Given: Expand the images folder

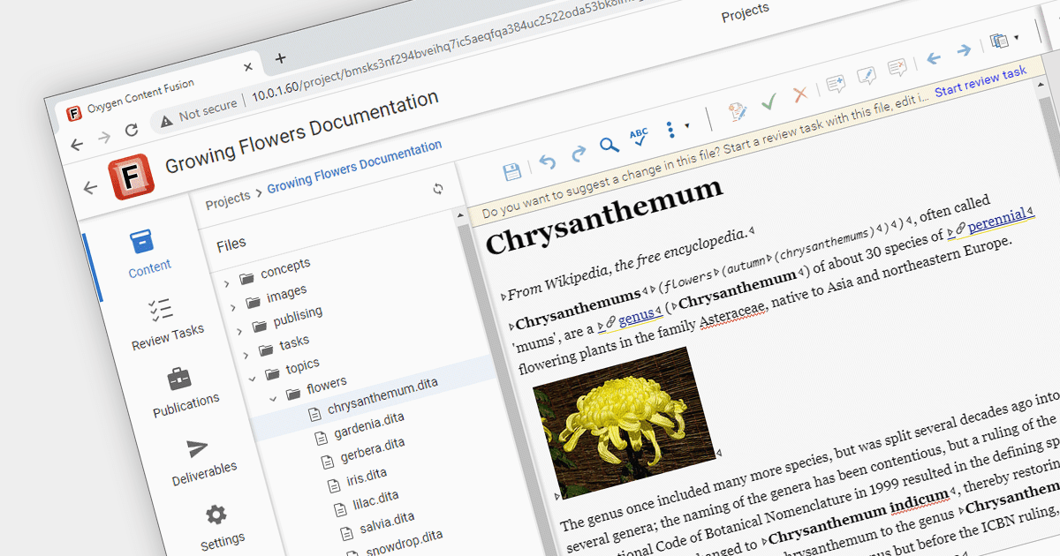Looking at the screenshot, I should tap(233, 306).
